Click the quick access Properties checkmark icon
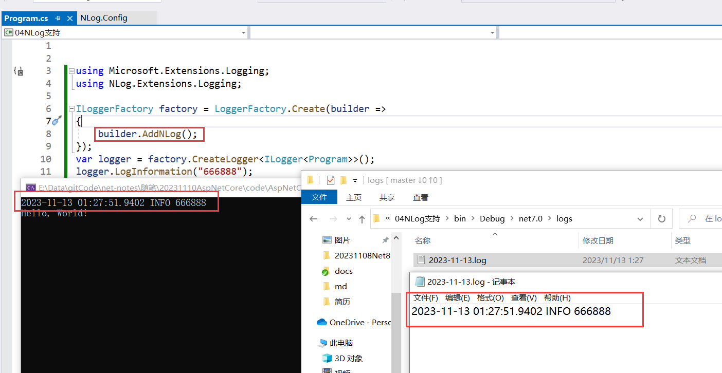722x373 pixels. click(x=330, y=180)
